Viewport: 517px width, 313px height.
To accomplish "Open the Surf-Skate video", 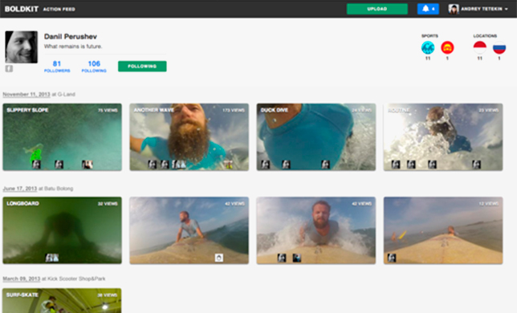I will click(62, 300).
